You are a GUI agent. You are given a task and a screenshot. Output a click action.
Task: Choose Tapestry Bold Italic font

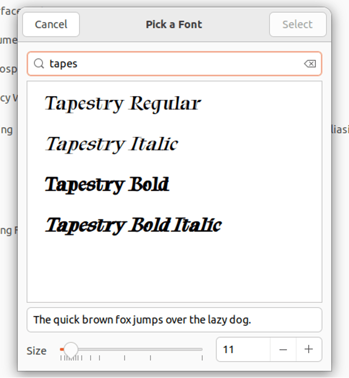tap(133, 225)
